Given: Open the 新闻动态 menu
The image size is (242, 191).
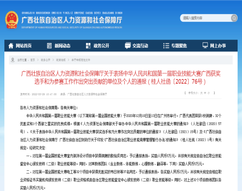Looking at the screenshot, I should tap(62, 46).
